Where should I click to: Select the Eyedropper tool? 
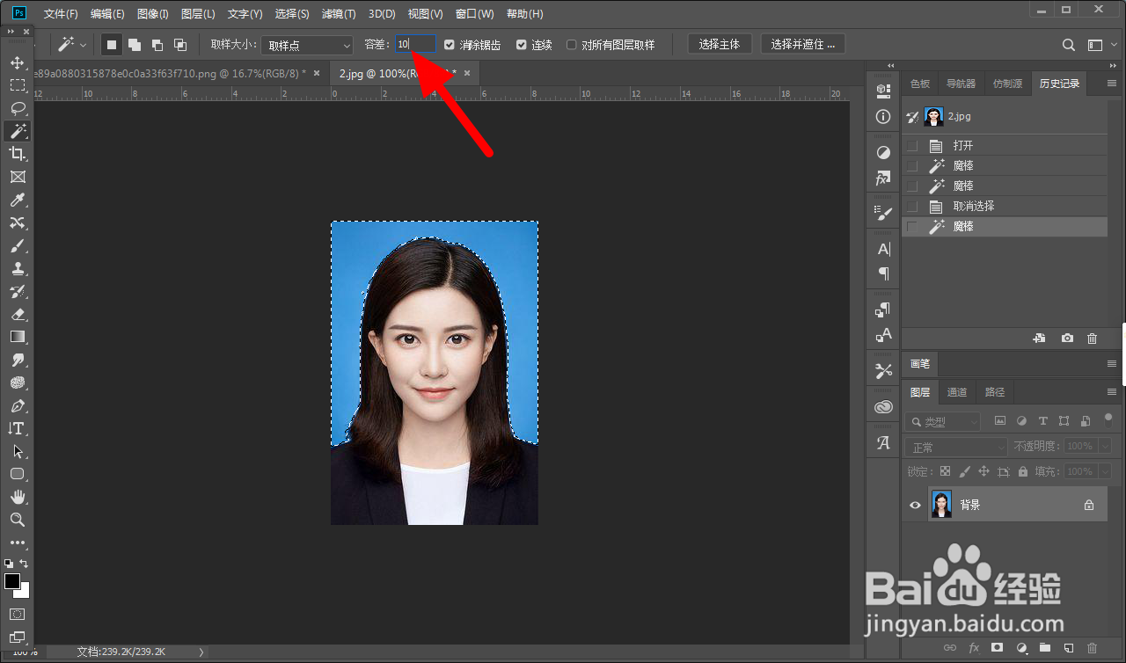[17, 200]
